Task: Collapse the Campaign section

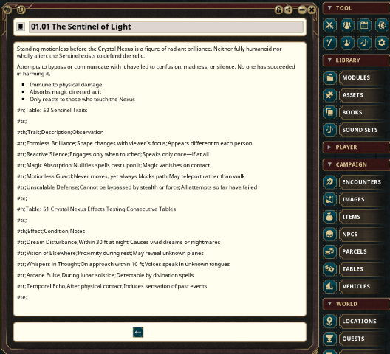Action: 329,164
